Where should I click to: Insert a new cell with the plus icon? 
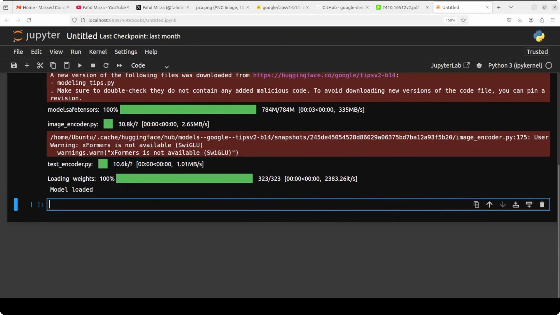(27, 65)
